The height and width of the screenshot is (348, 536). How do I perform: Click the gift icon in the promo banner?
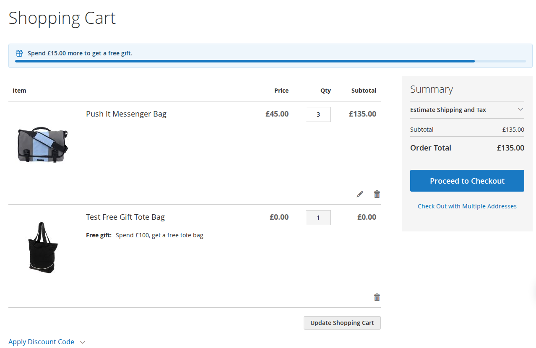point(19,53)
